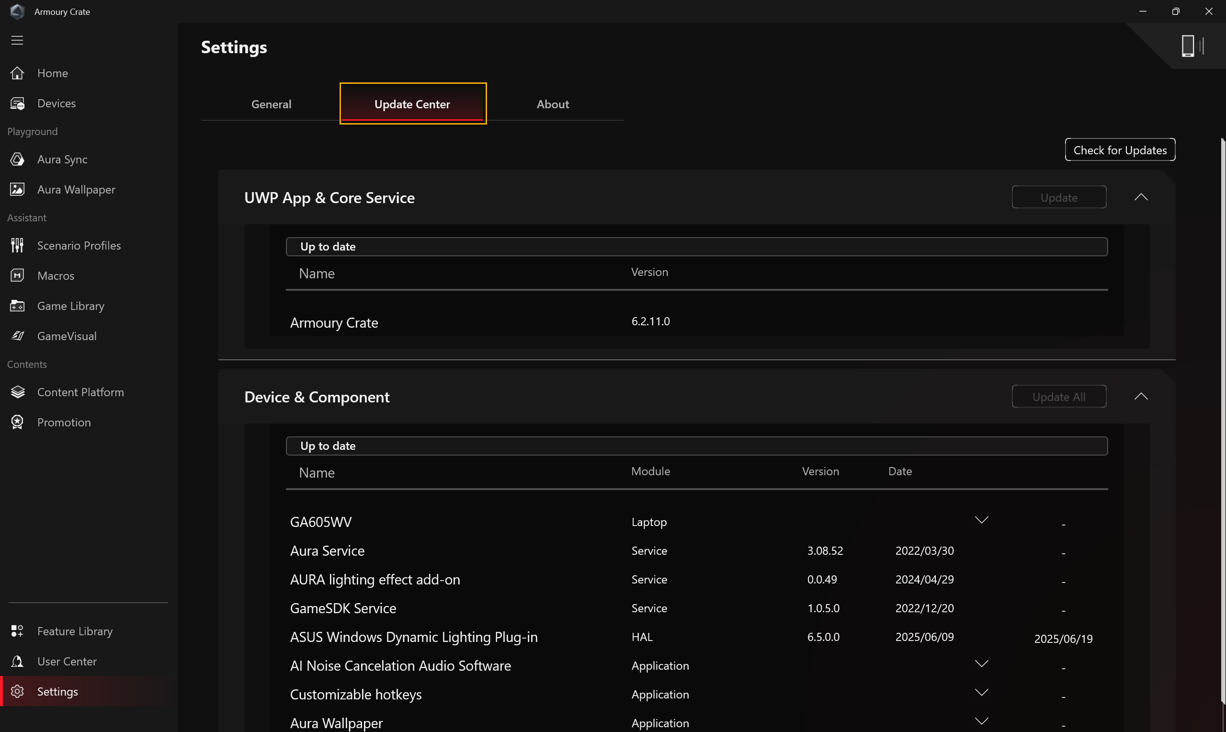The width and height of the screenshot is (1226, 732).
Task: Open the Game Library menu entry
Action: [70, 306]
